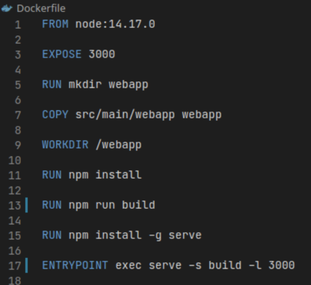This screenshot has width=311, height=285.
Task: Click the modified-line marker beside line 13
Action: [26, 205]
